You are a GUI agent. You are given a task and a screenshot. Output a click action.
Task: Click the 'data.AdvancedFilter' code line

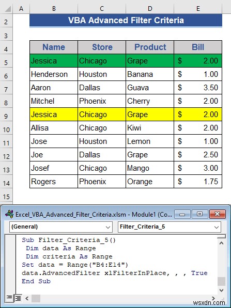[x=115, y=273]
